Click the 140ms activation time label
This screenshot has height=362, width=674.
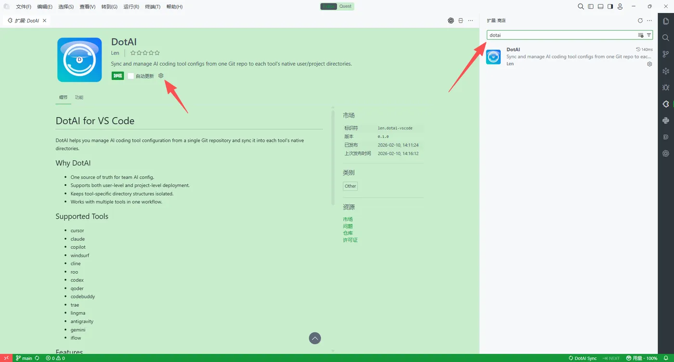(645, 50)
